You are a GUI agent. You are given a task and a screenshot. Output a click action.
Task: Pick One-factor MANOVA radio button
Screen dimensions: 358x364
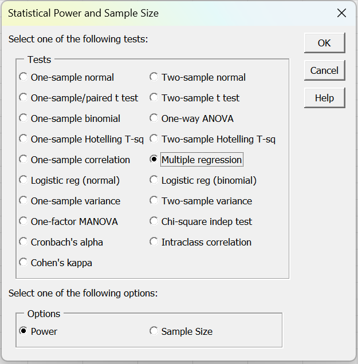click(x=23, y=221)
